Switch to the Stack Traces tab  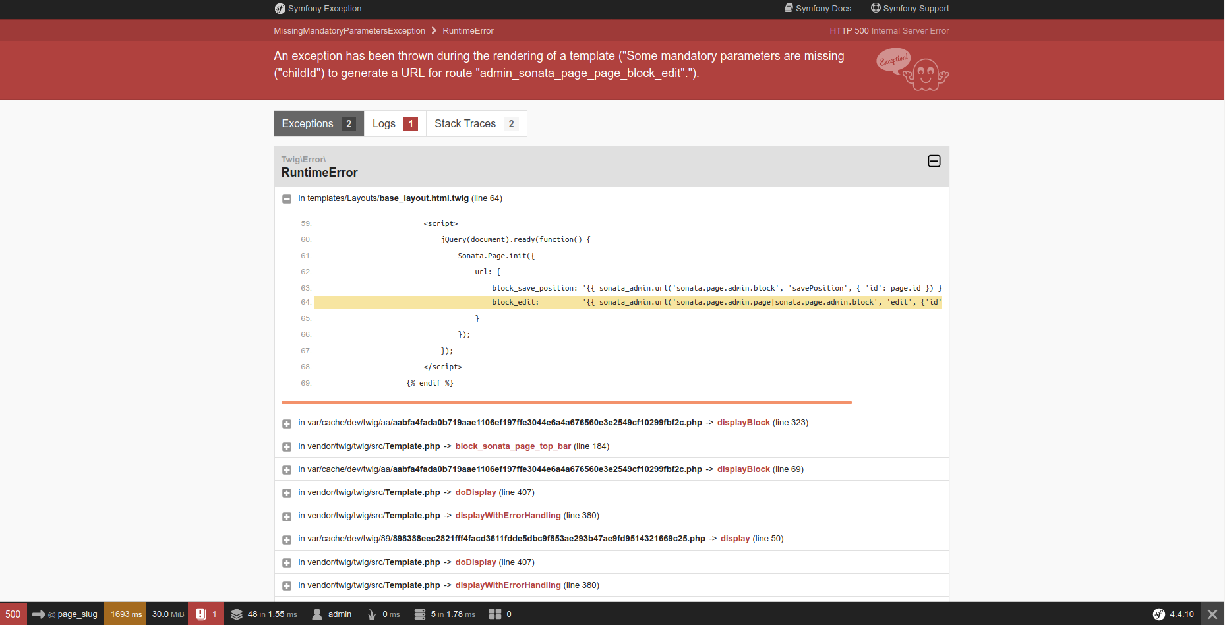477,124
